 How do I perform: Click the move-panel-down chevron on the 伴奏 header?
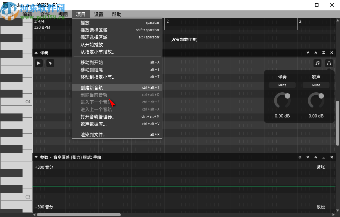tap(308, 52)
